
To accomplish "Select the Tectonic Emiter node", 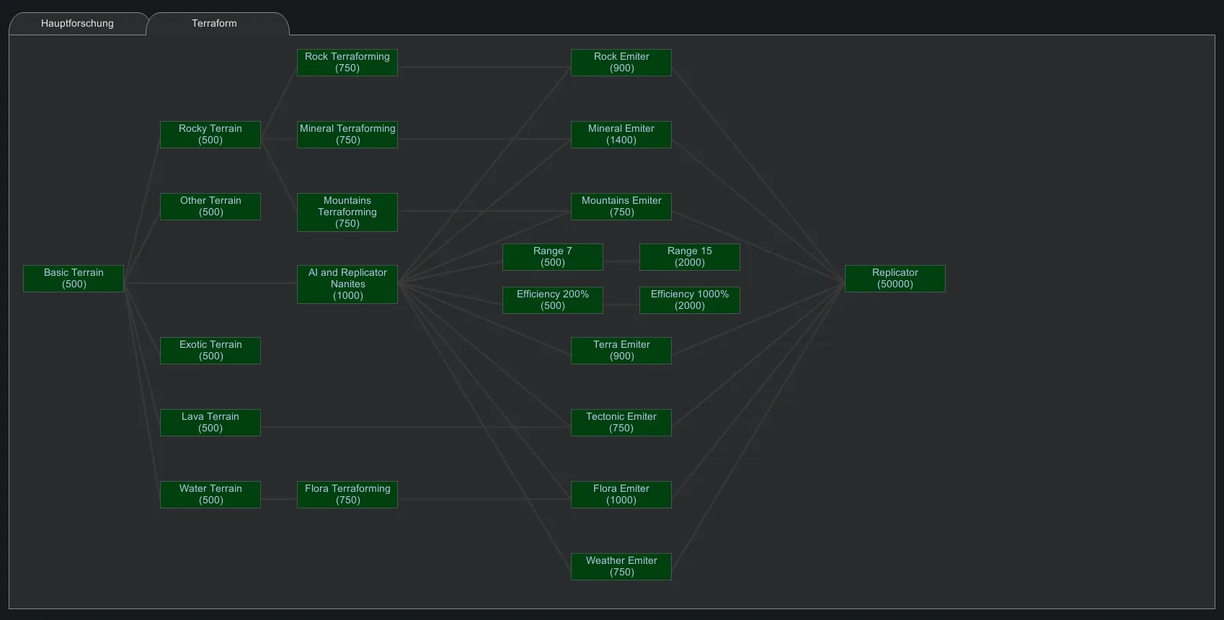I will coord(621,423).
